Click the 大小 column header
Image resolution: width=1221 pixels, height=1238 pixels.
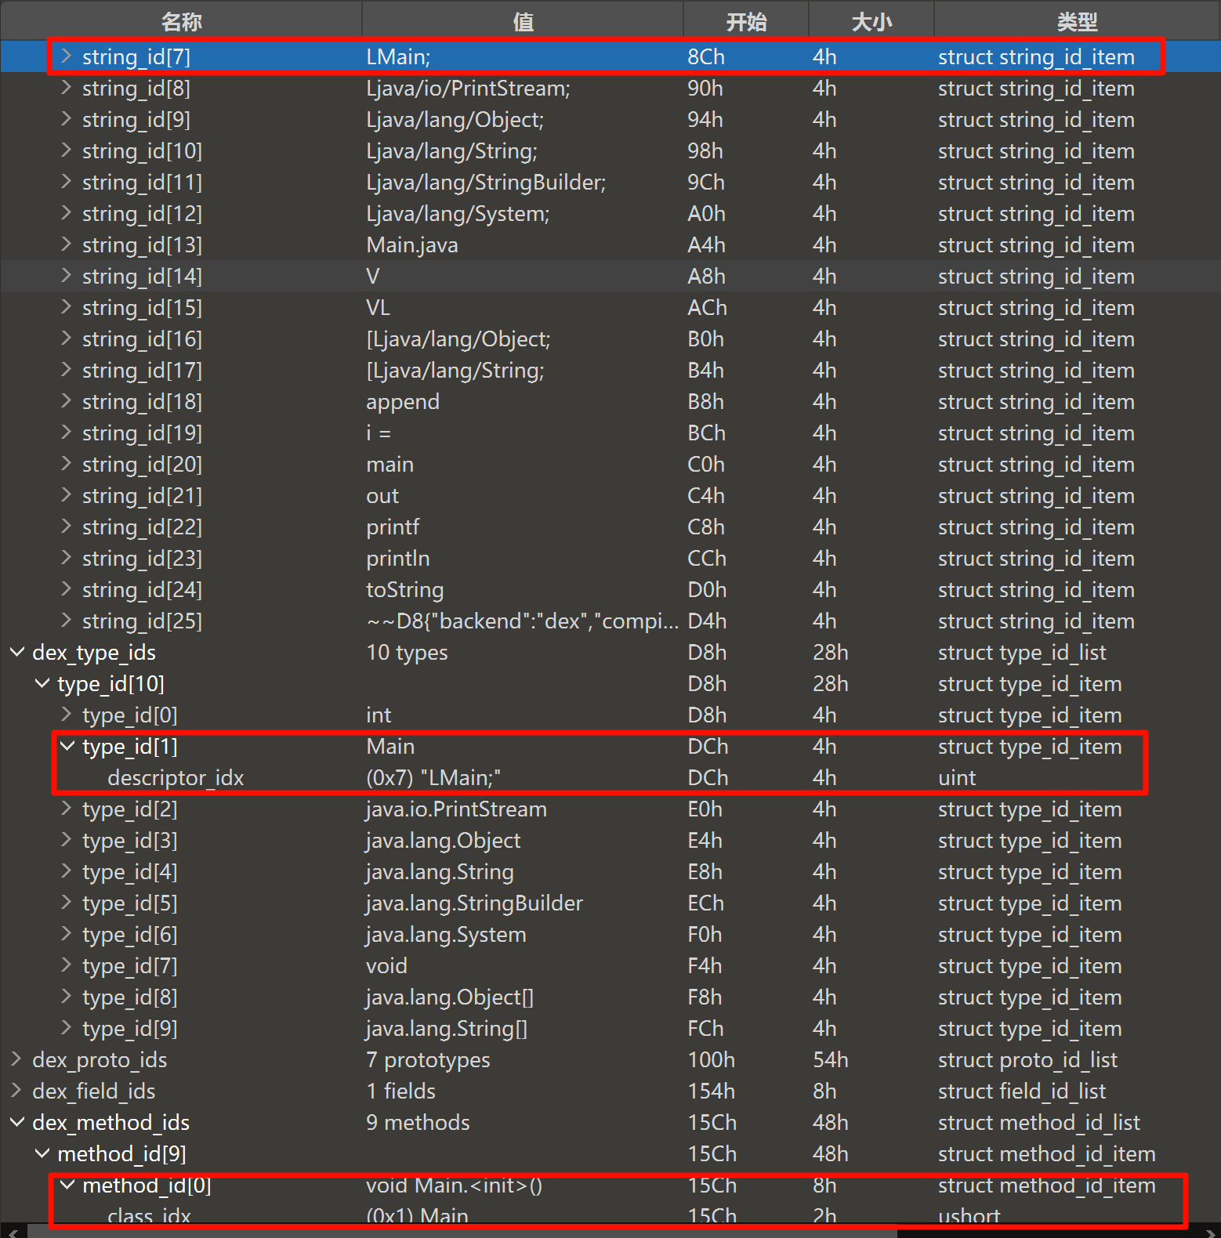[871, 21]
